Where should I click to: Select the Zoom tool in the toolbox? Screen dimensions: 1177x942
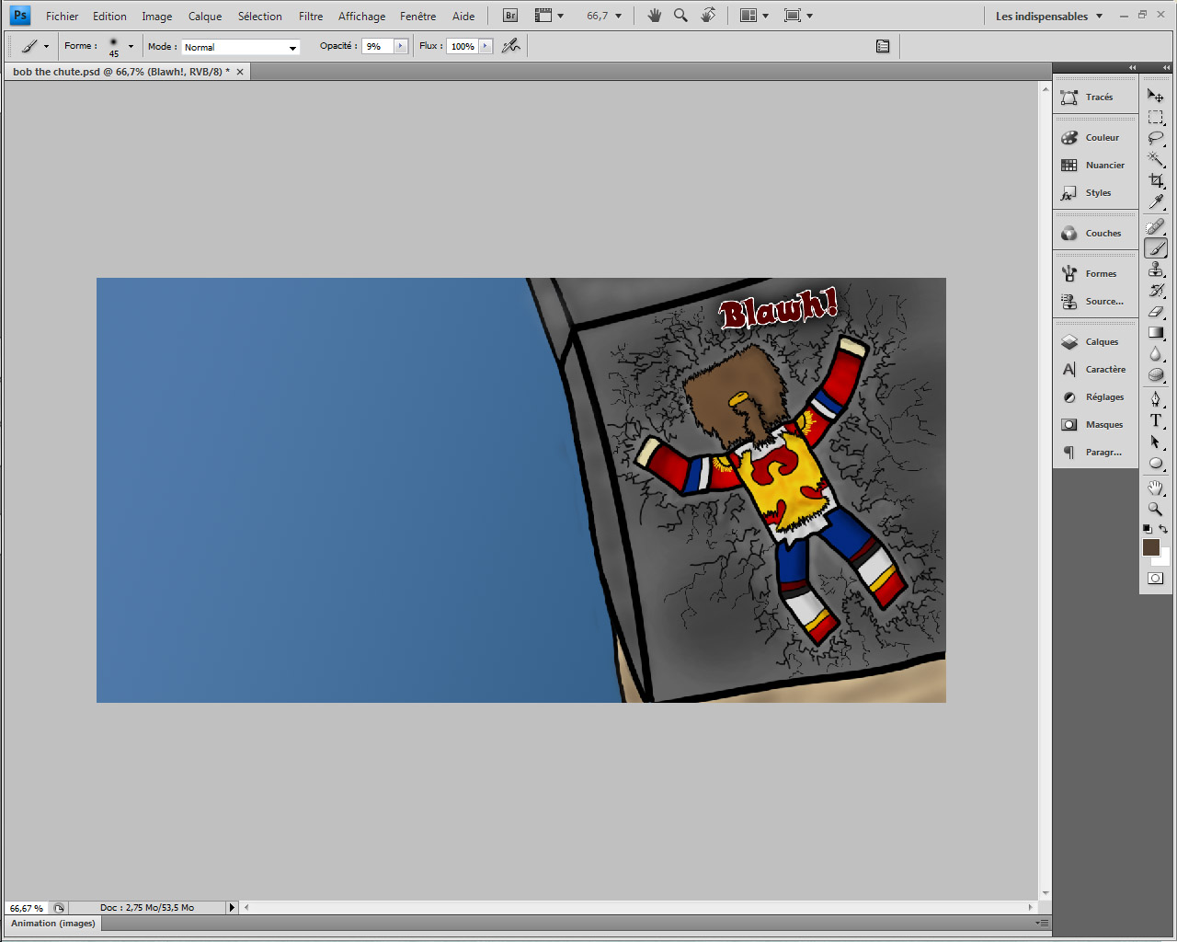click(1156, 509)
